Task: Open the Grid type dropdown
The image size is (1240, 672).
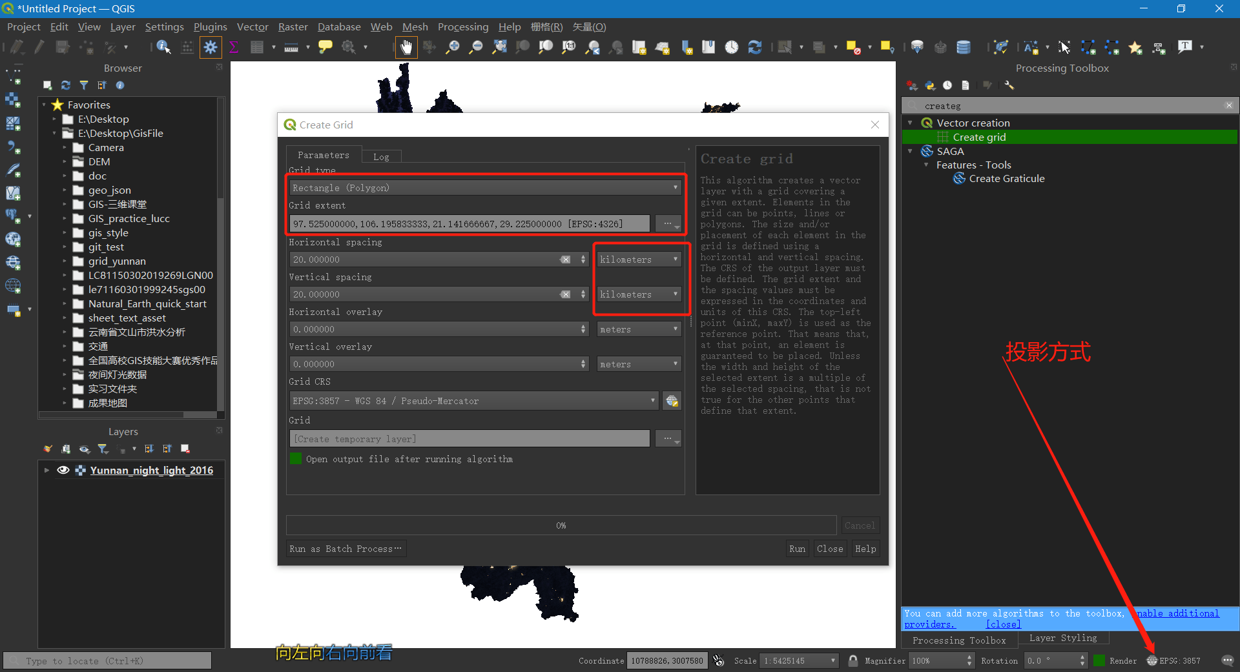Action: [x=485, y=188]
